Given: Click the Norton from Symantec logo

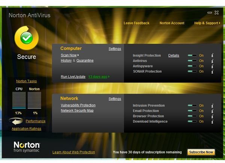Looking at the screenshot, I should point(27,147).
